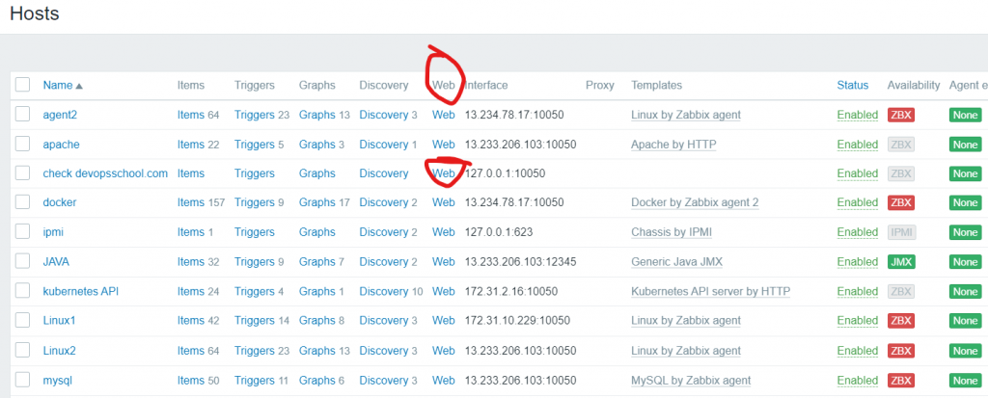
Task: Click the green None badge for mysql host
Action: point(965,380)
